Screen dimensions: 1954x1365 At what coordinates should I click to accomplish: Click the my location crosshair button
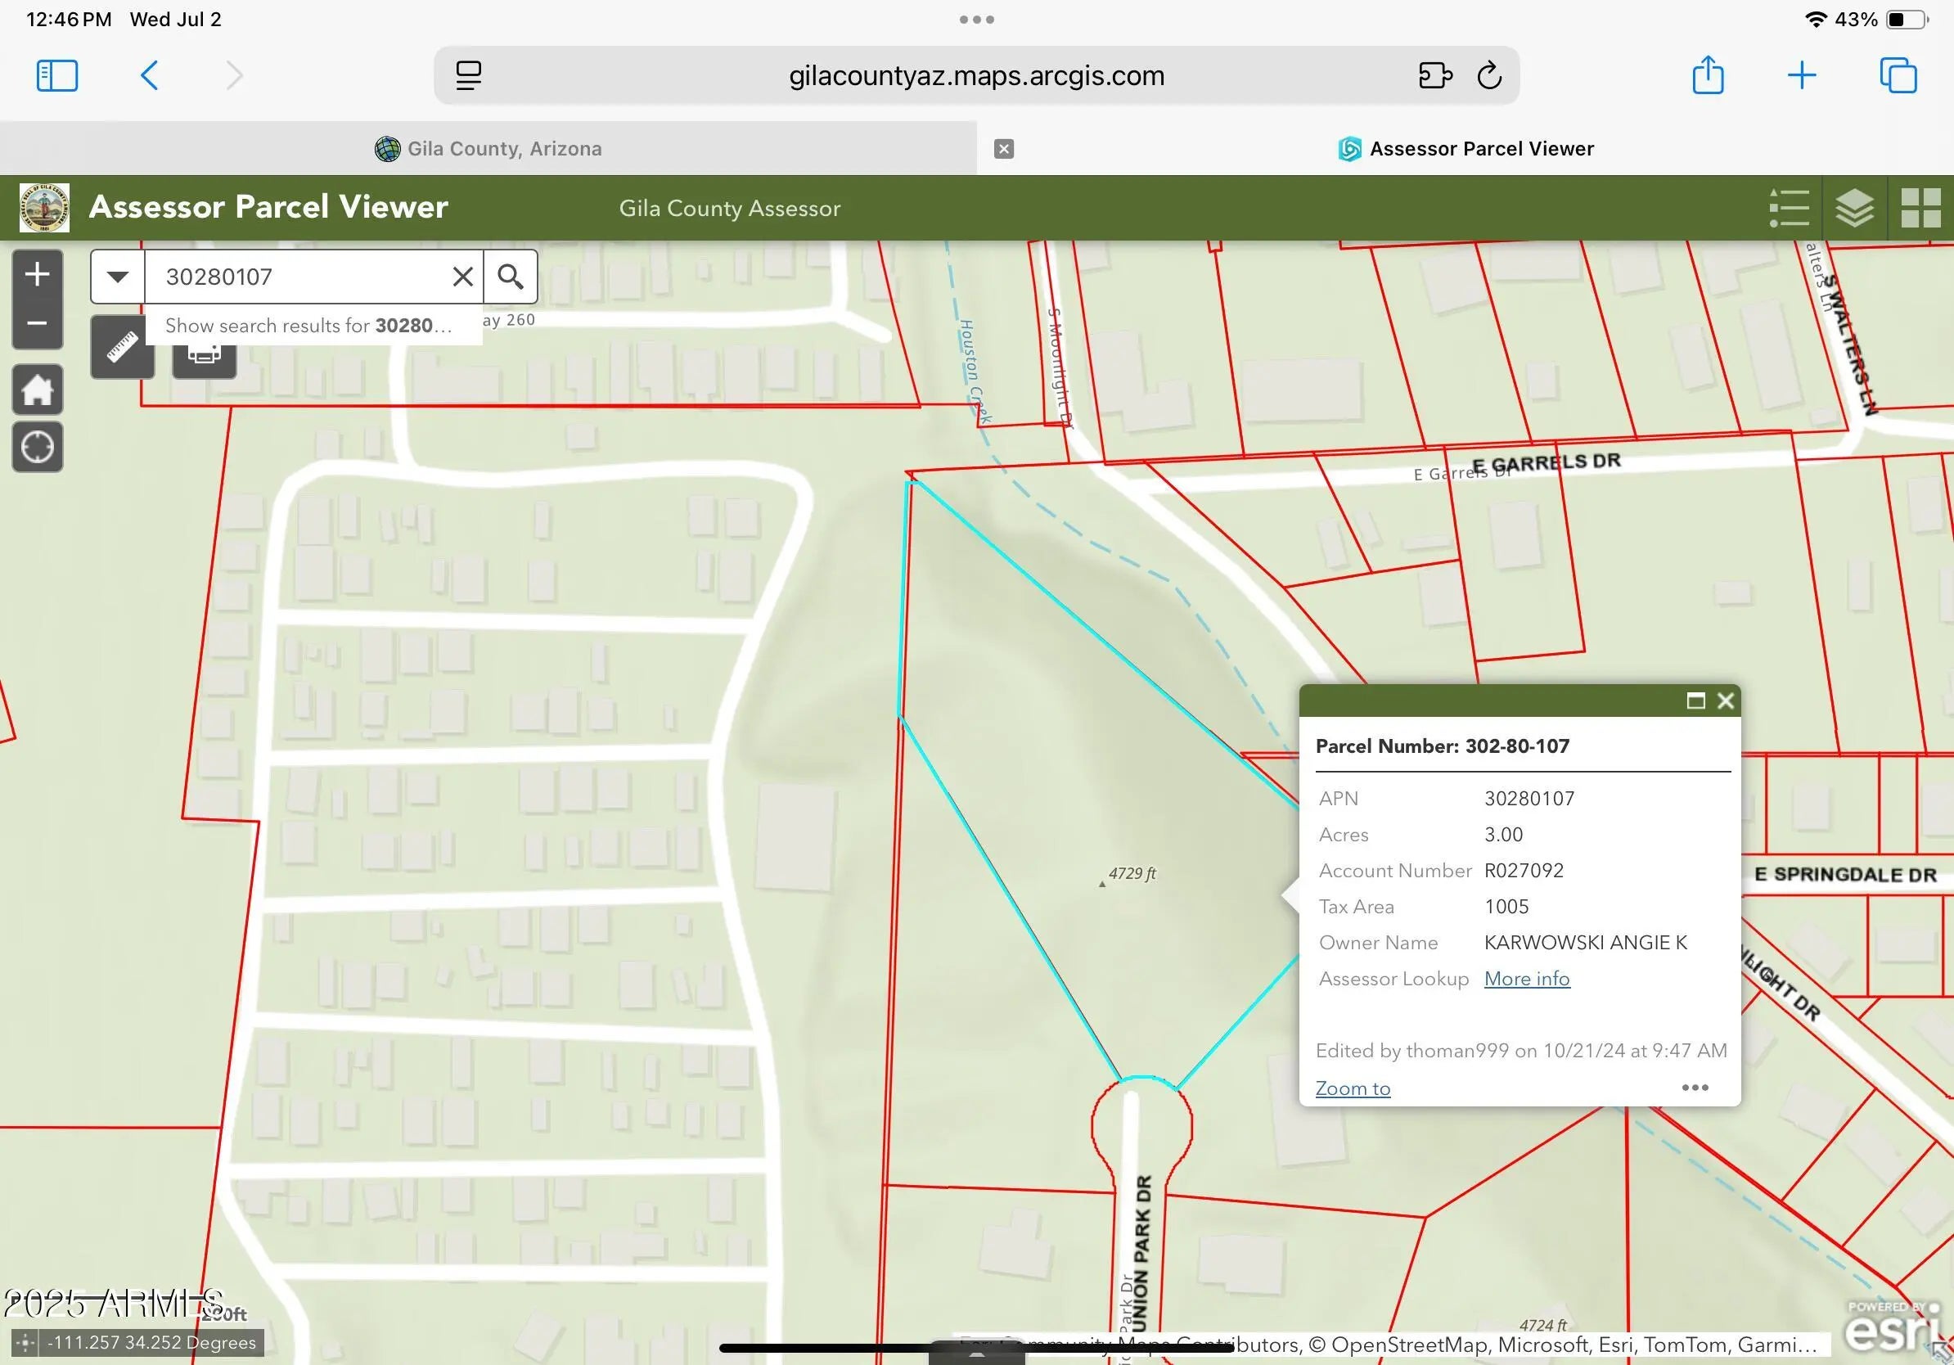(x=37, y=447)
